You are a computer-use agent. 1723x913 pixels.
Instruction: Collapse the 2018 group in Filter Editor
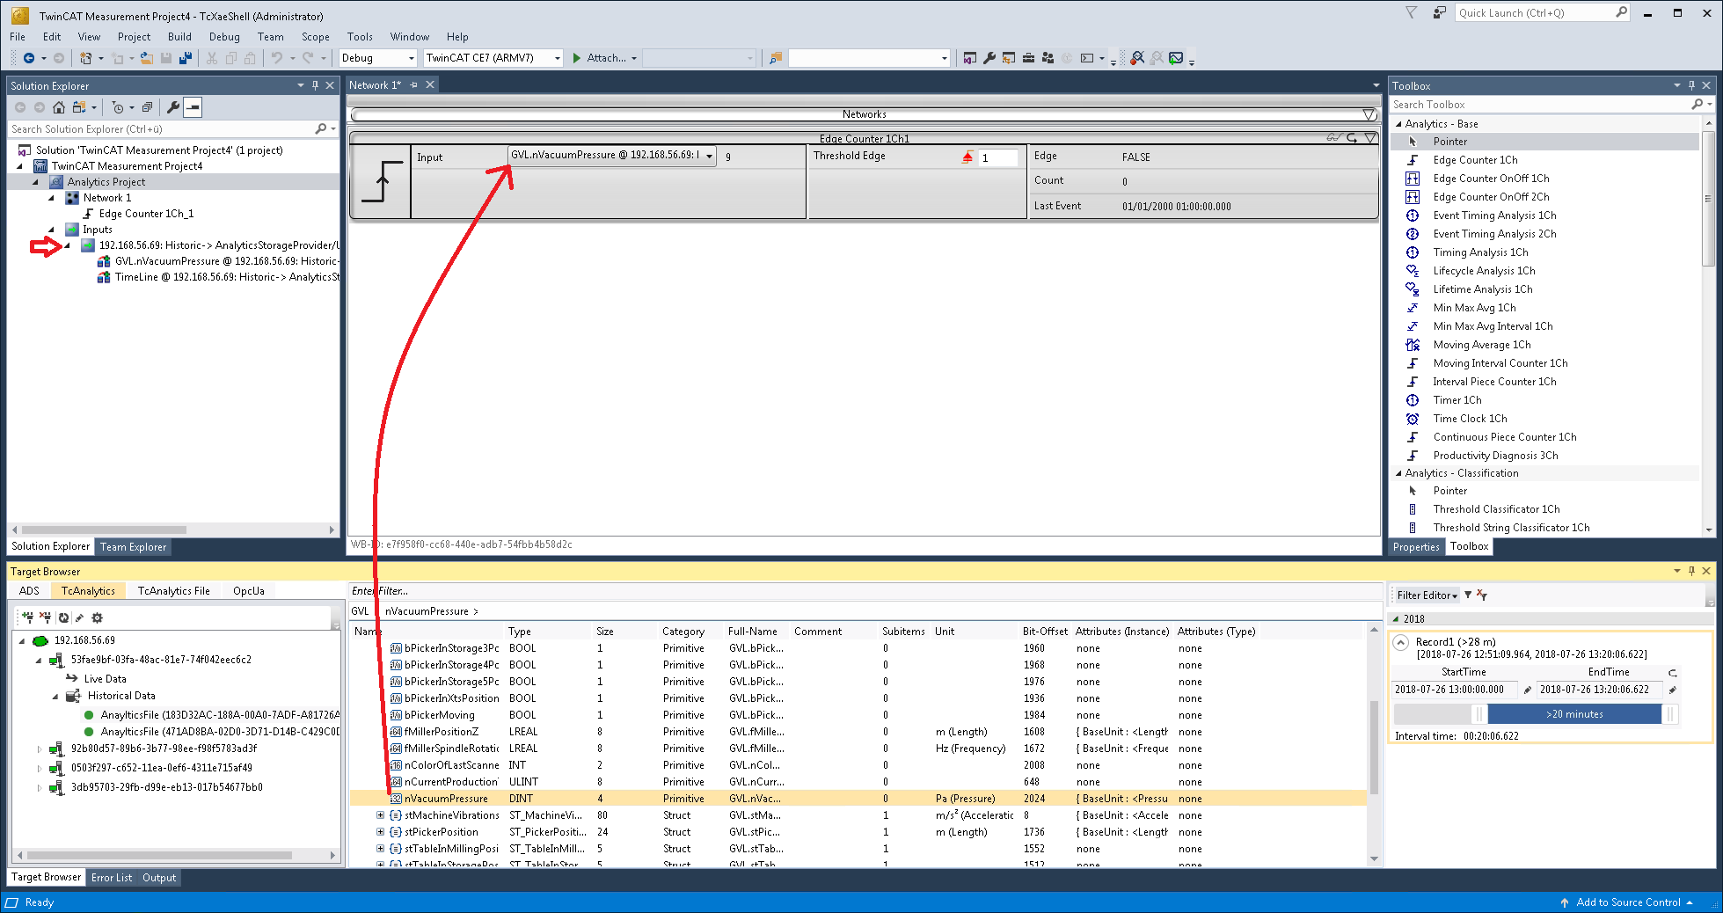pos(1396,619)
